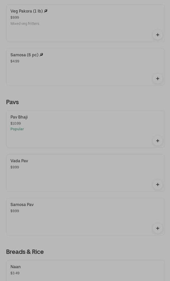This screenshot has height=281, width=170.
Task: Click the leaf icon beside Samosa (6 pc)
Action: (x=41, y=55)
